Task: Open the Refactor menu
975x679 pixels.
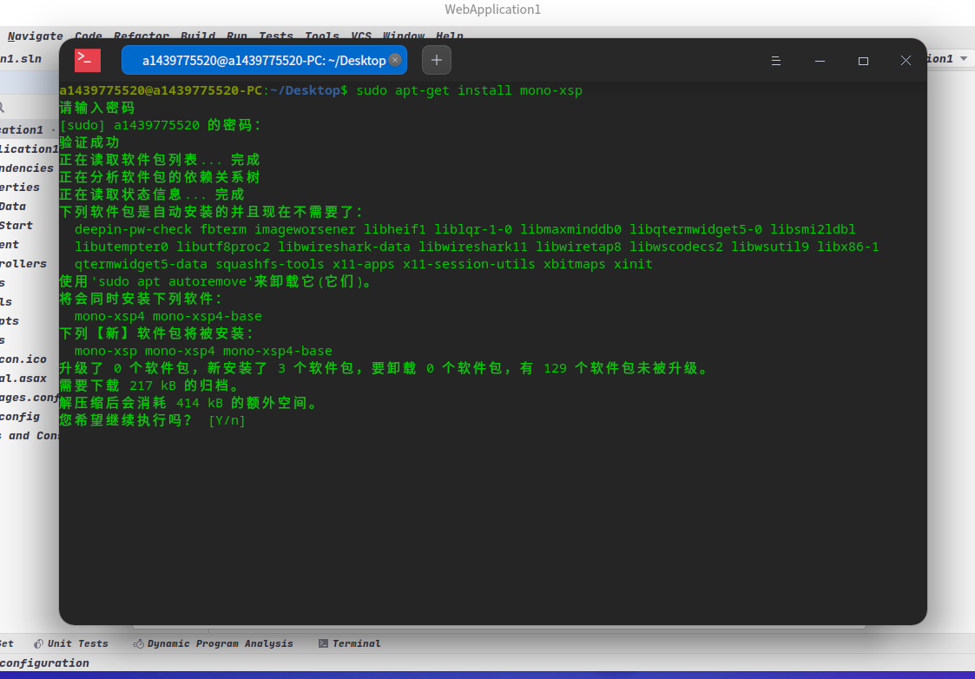Action: click(x=141, y=36)
